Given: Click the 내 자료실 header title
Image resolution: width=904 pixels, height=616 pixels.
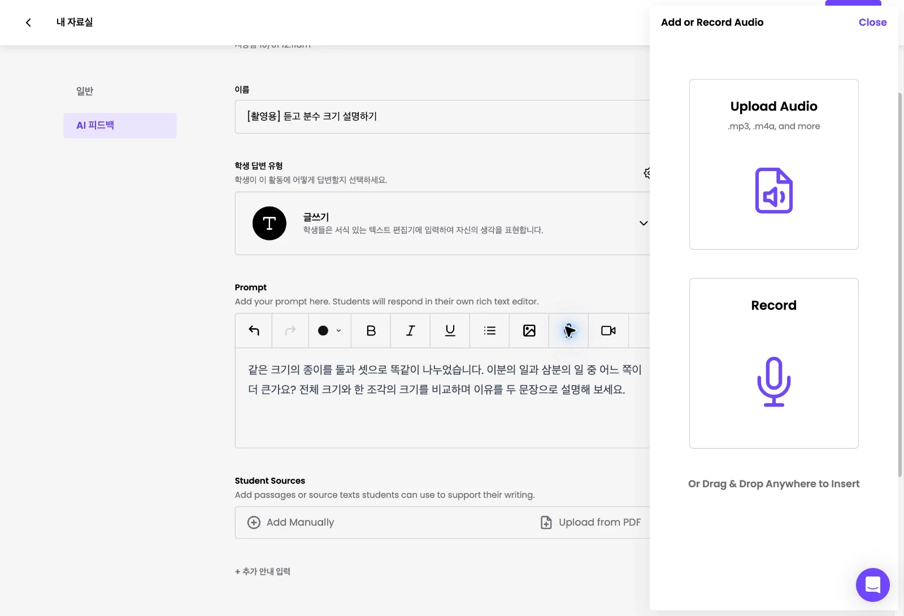Looking at the screenshot, I should coord(75,23).
